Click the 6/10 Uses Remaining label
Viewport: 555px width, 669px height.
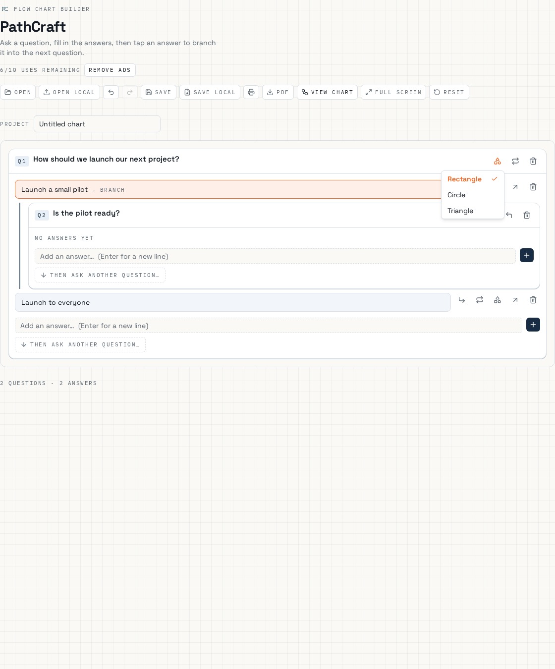point(40,70)
